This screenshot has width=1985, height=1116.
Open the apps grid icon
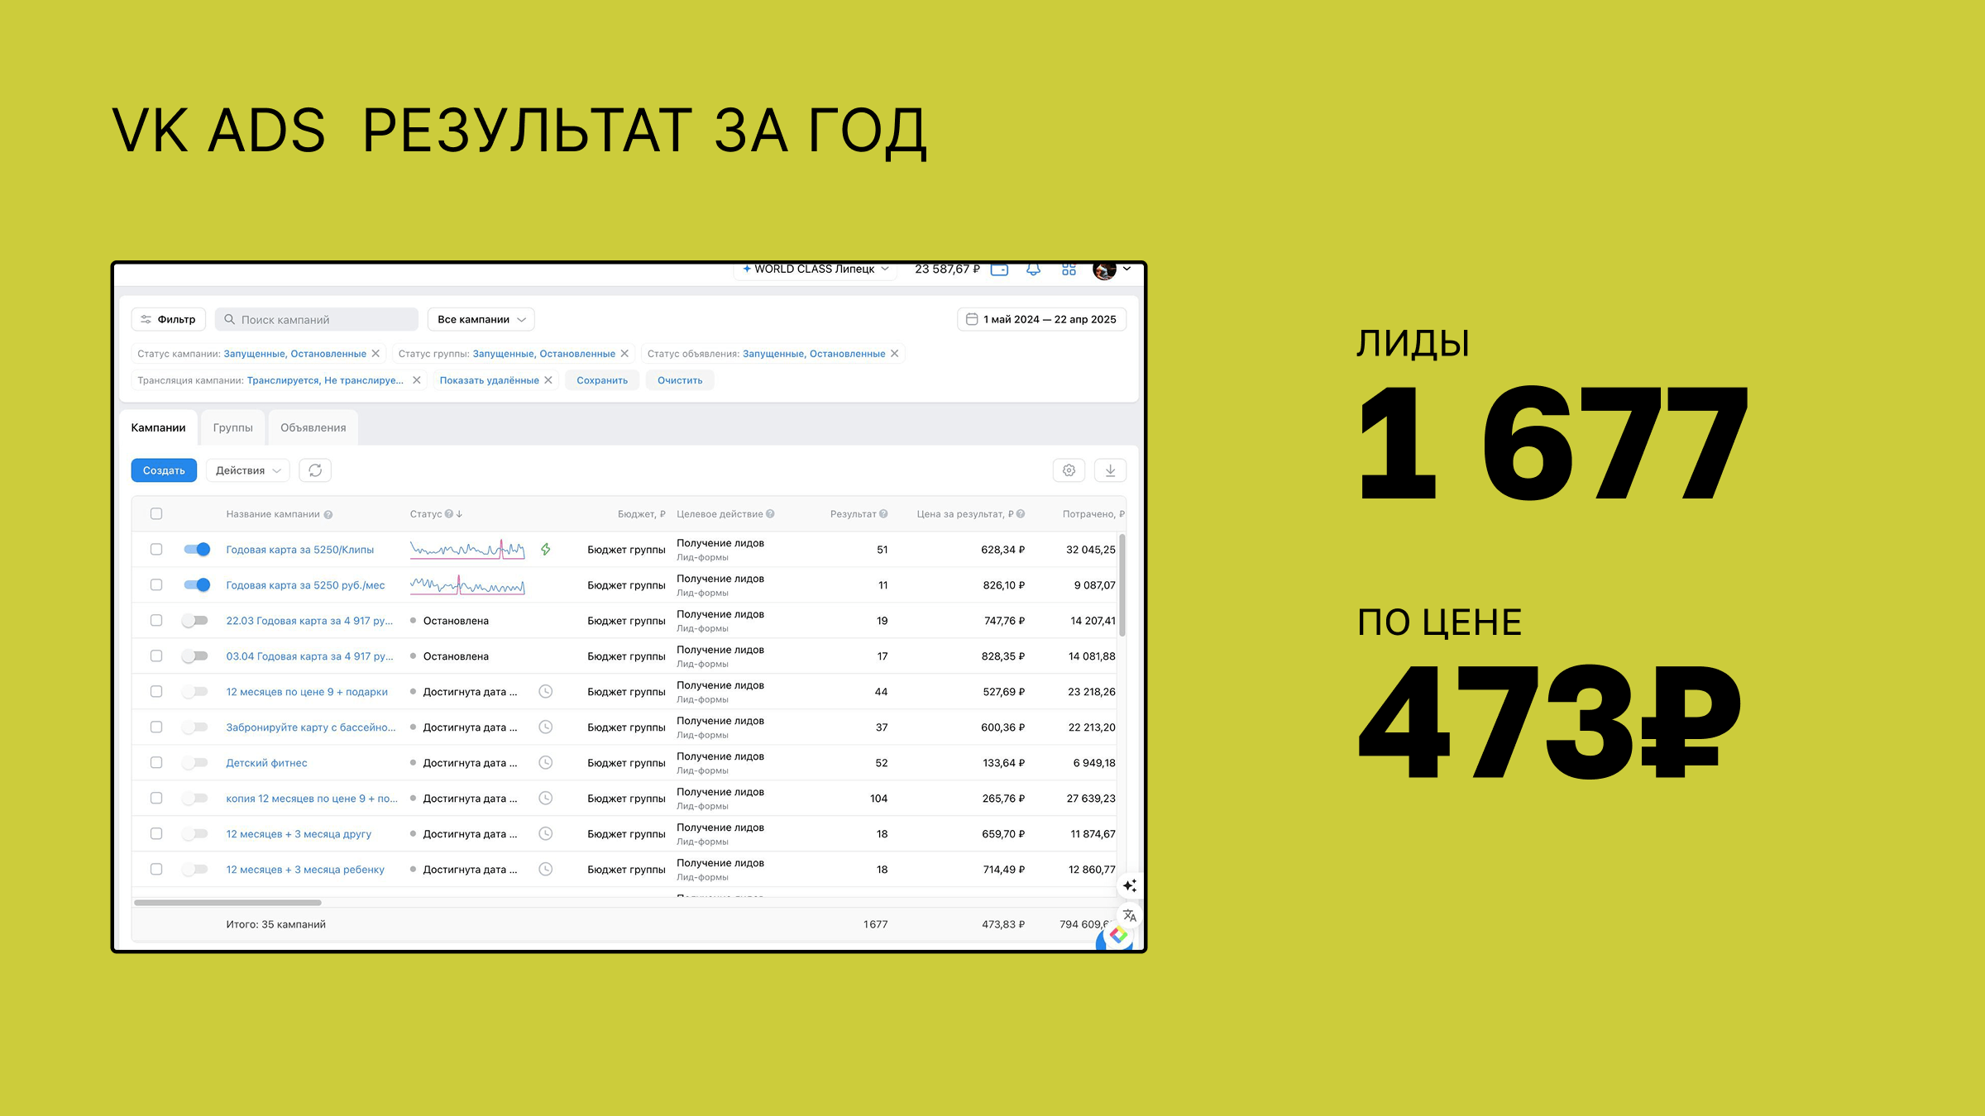(x=1069, y=269)
